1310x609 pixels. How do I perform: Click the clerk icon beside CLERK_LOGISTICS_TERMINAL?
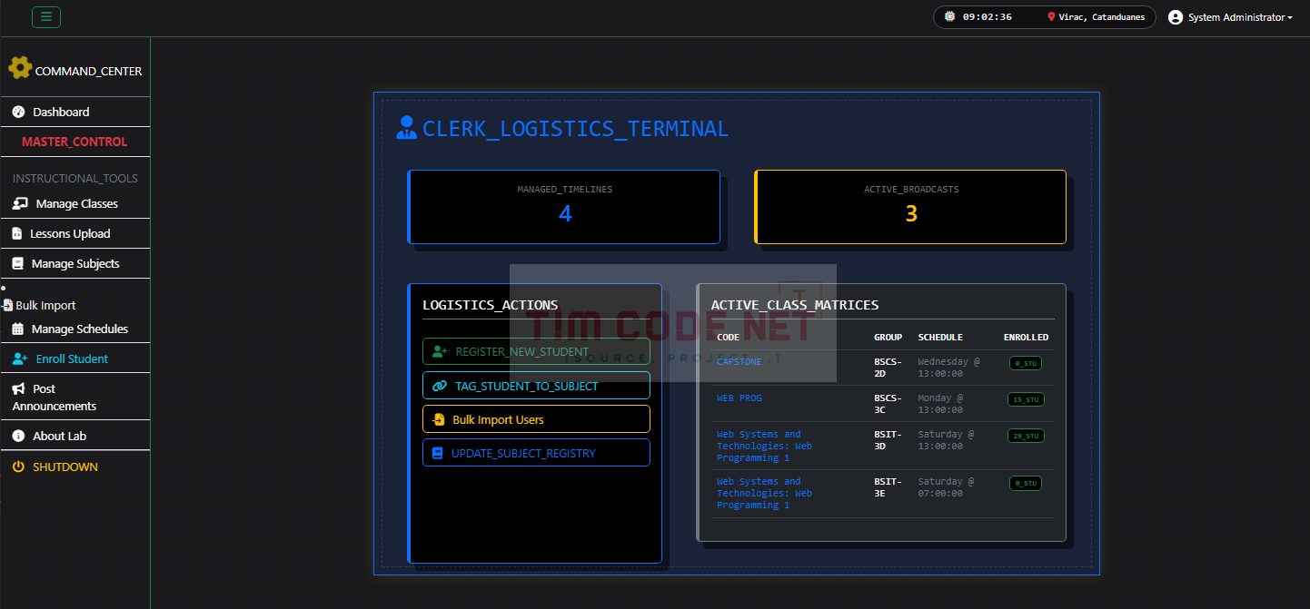click(x=406, y=127)
